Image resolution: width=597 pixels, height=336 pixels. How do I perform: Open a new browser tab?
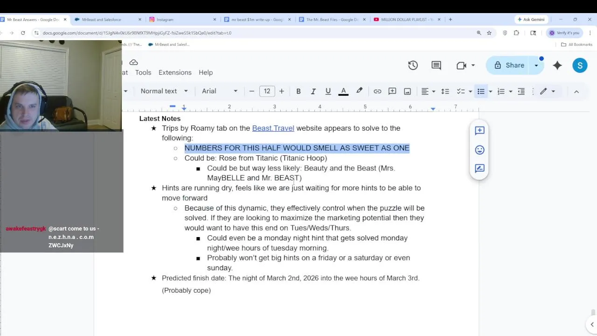coord(450,20)
